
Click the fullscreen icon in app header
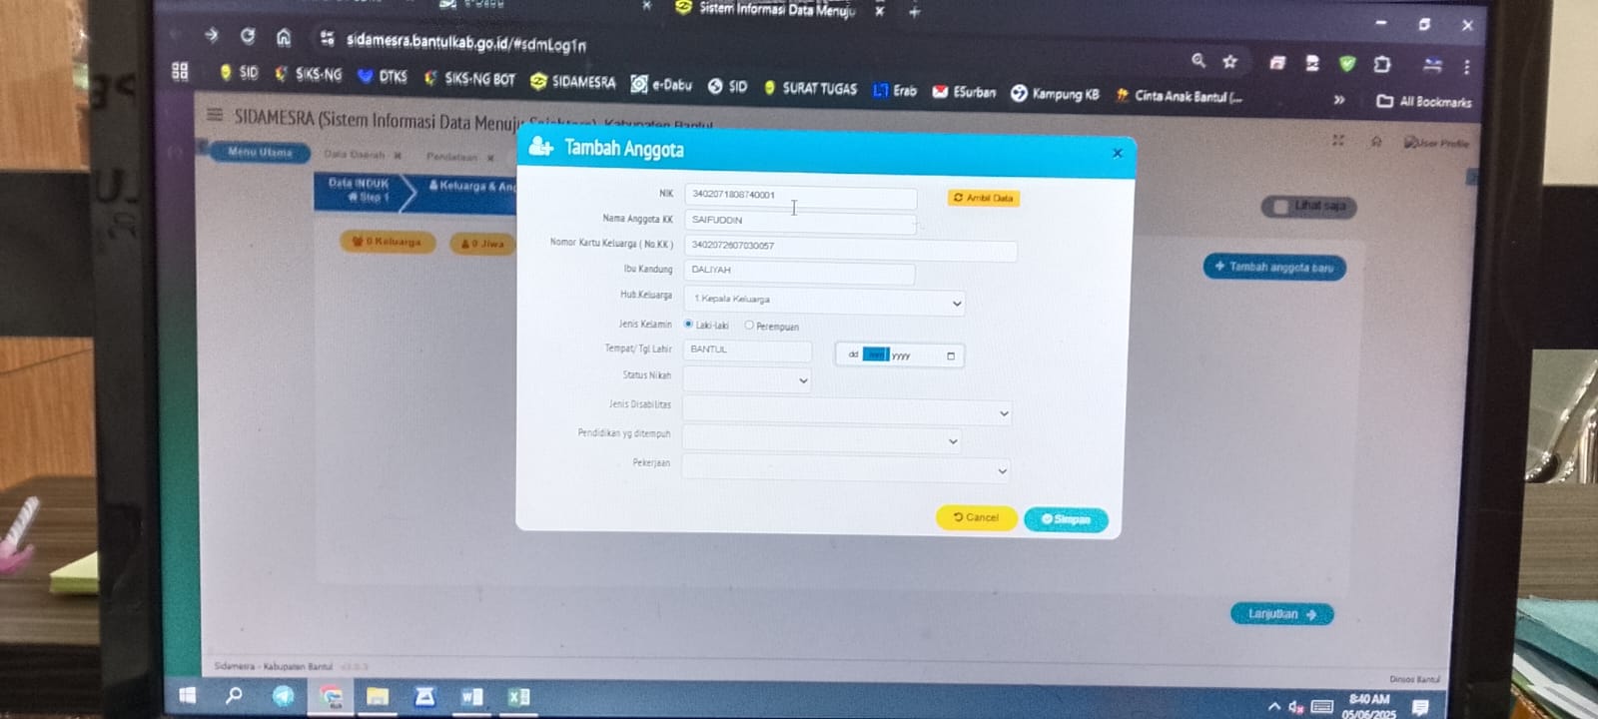[x=1338, y=140]
